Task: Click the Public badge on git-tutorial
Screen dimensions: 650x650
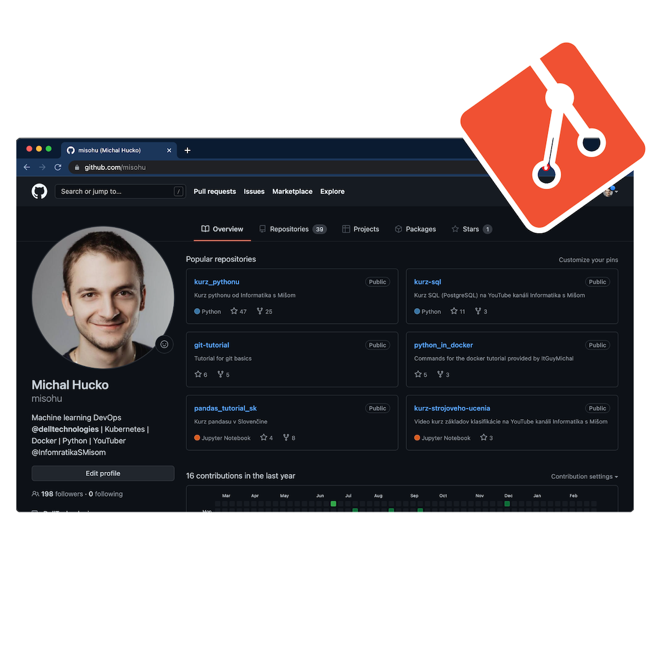Action: [x=378, y=345]
